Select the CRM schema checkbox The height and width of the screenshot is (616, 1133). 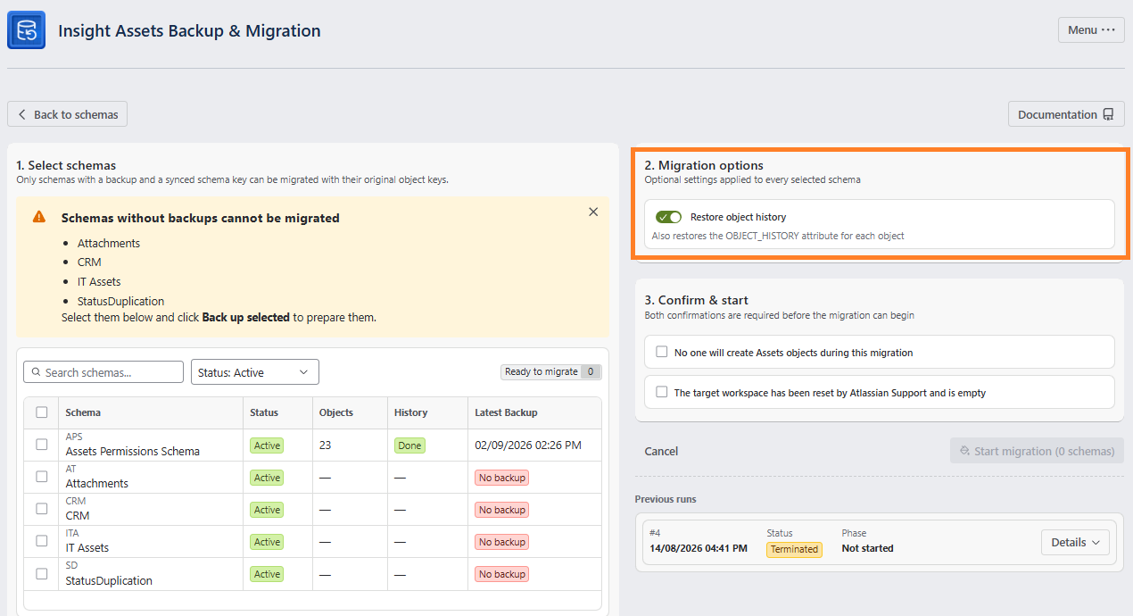(x=42, y=509)
